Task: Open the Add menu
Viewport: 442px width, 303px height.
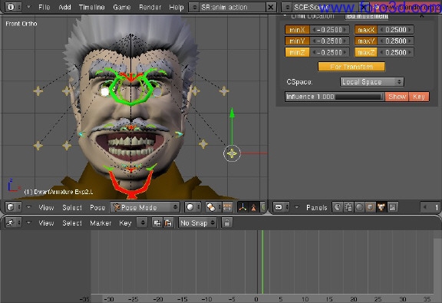Action: click(64, 7)
